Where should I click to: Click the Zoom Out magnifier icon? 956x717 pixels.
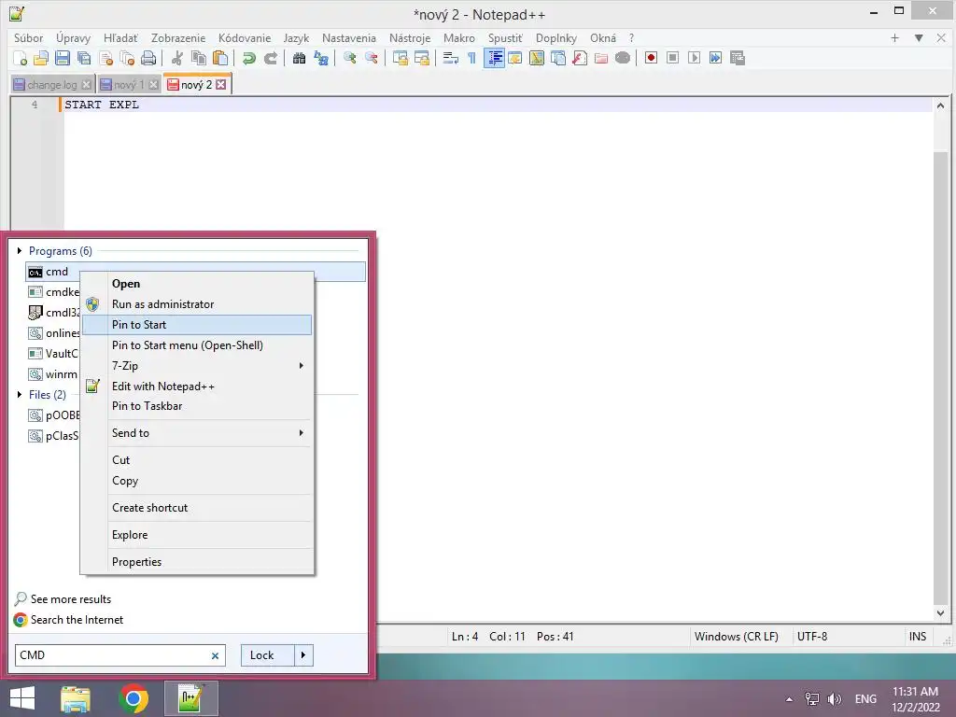(x=371, y=58)
